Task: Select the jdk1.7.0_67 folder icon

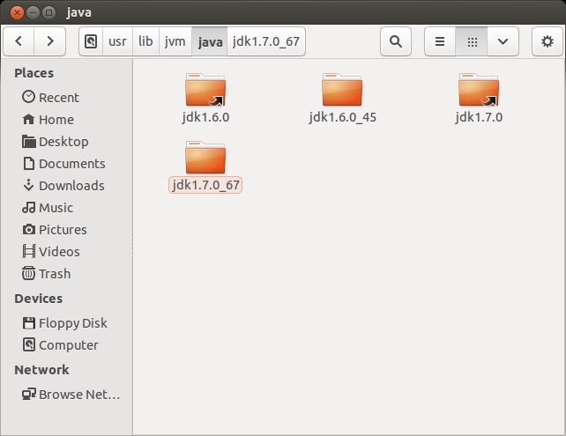Action: pos(205,158)
